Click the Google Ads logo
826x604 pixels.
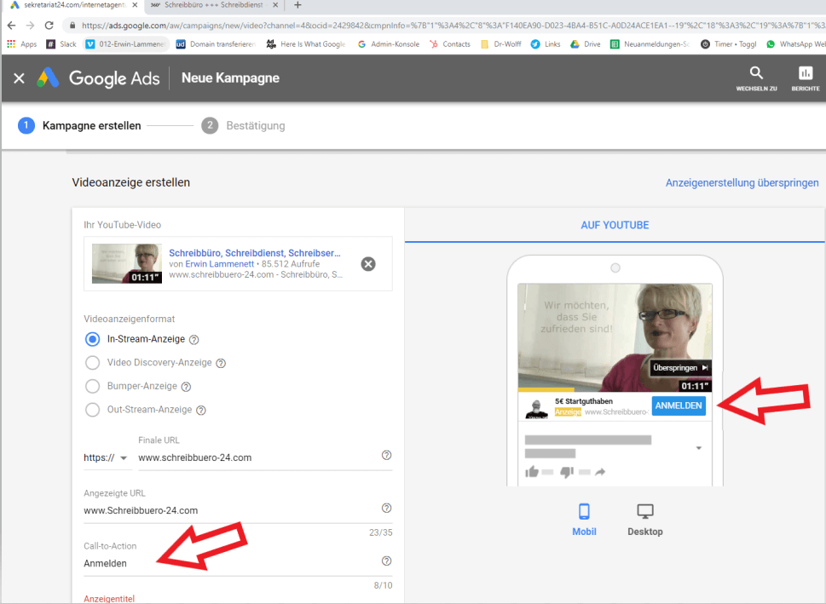99,78
